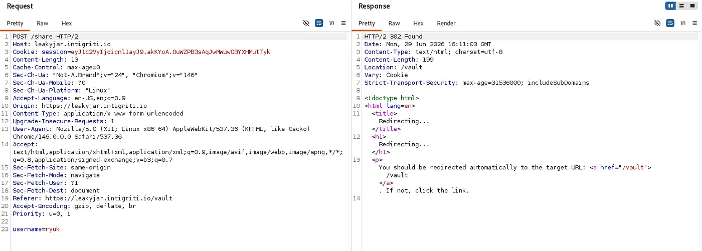
Task: Open the Response Raw tab
Action: 394,23
